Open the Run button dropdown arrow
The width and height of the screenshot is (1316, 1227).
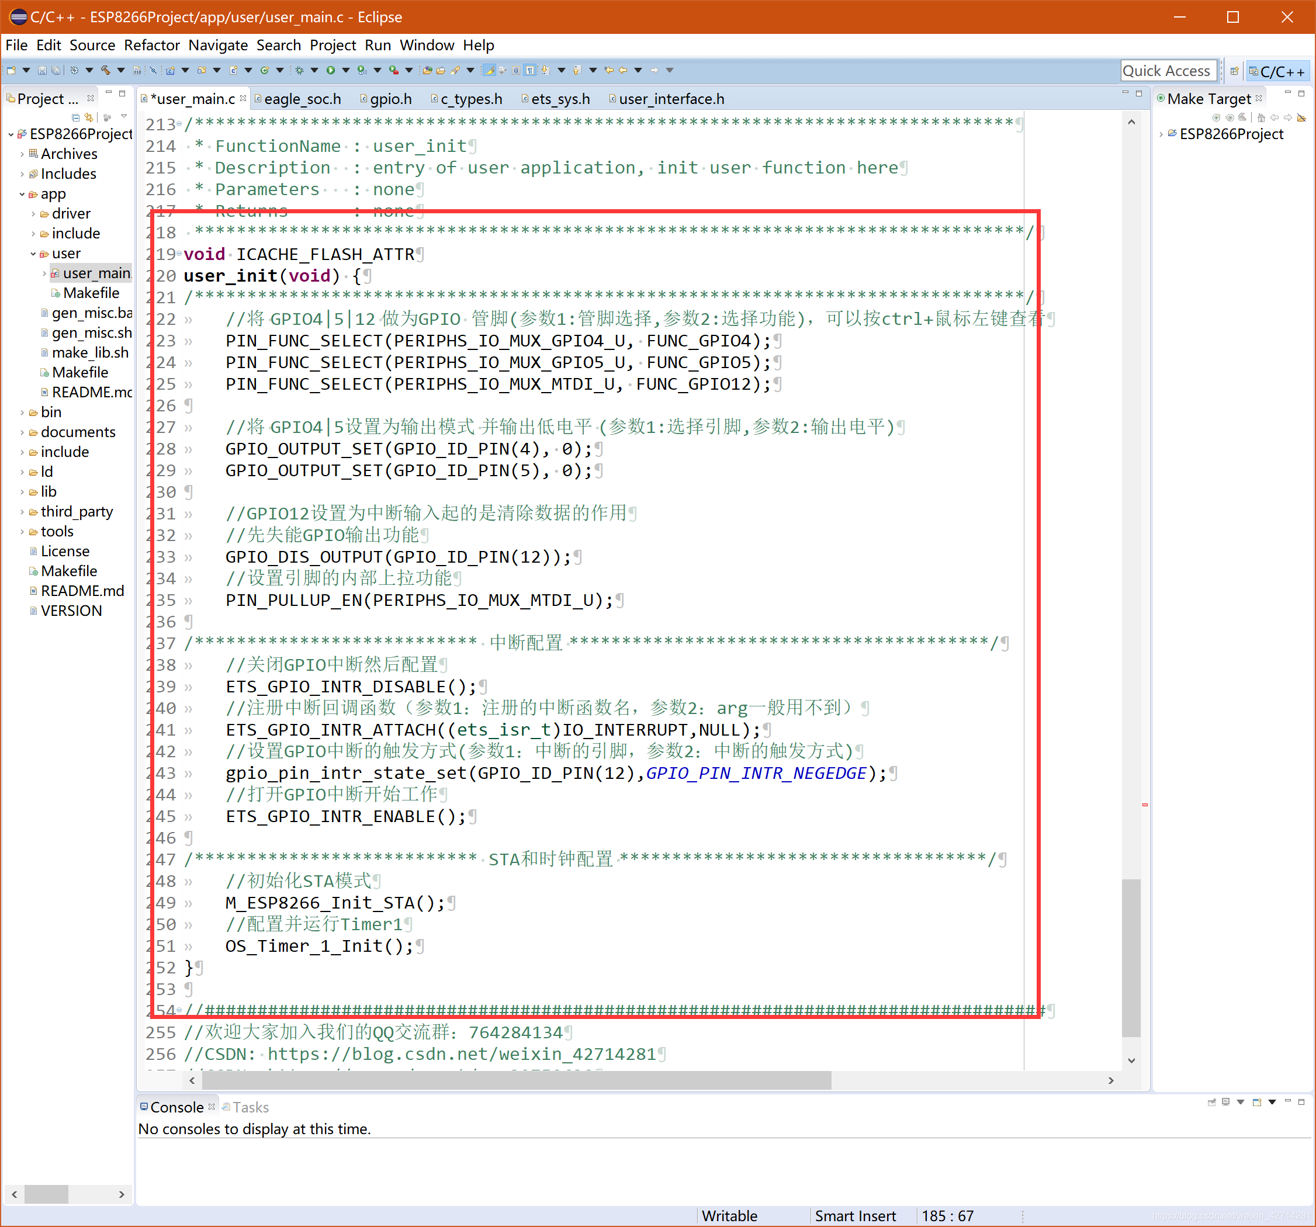click(345, 70)
